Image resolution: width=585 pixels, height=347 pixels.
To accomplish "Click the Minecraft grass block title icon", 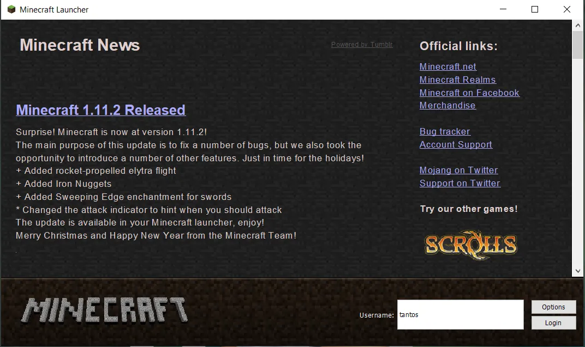I will click(11, 9).
